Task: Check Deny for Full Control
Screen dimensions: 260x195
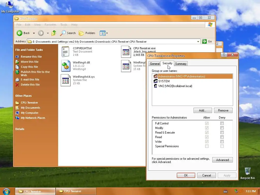Action: [x=222, y=123]
